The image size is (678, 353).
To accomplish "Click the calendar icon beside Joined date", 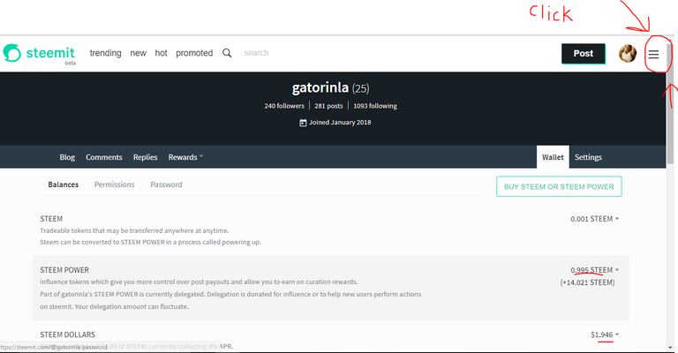I will pyautogui.click(x=303, y=123).
